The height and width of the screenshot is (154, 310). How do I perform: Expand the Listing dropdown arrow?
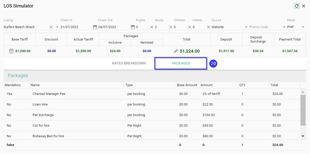[57, 27]
